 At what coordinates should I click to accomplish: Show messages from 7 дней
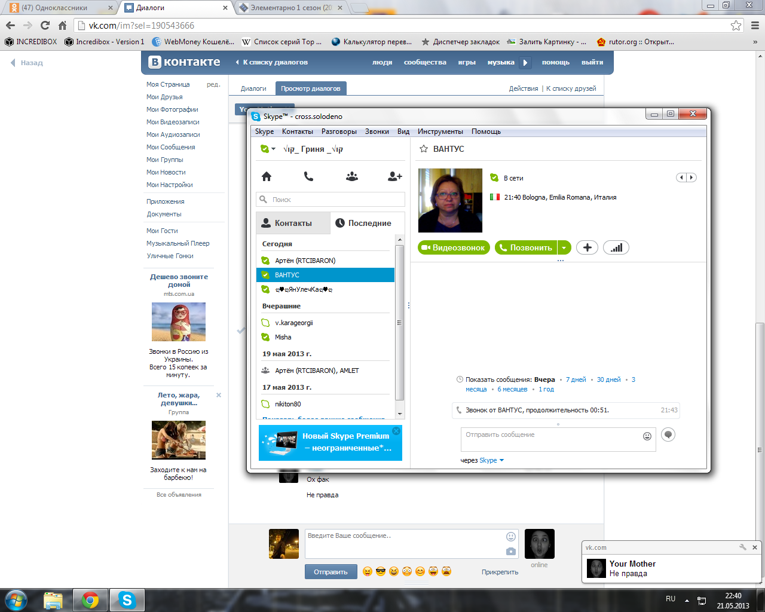click(576, 380)
